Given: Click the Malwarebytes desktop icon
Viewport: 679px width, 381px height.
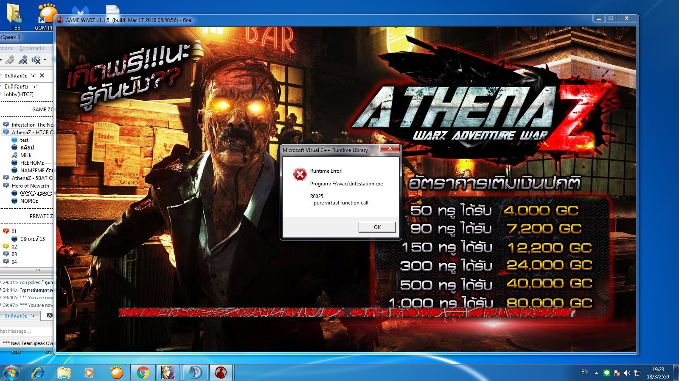Looking at the screenshot, I should pyautogui.click(x=80, y=10).
